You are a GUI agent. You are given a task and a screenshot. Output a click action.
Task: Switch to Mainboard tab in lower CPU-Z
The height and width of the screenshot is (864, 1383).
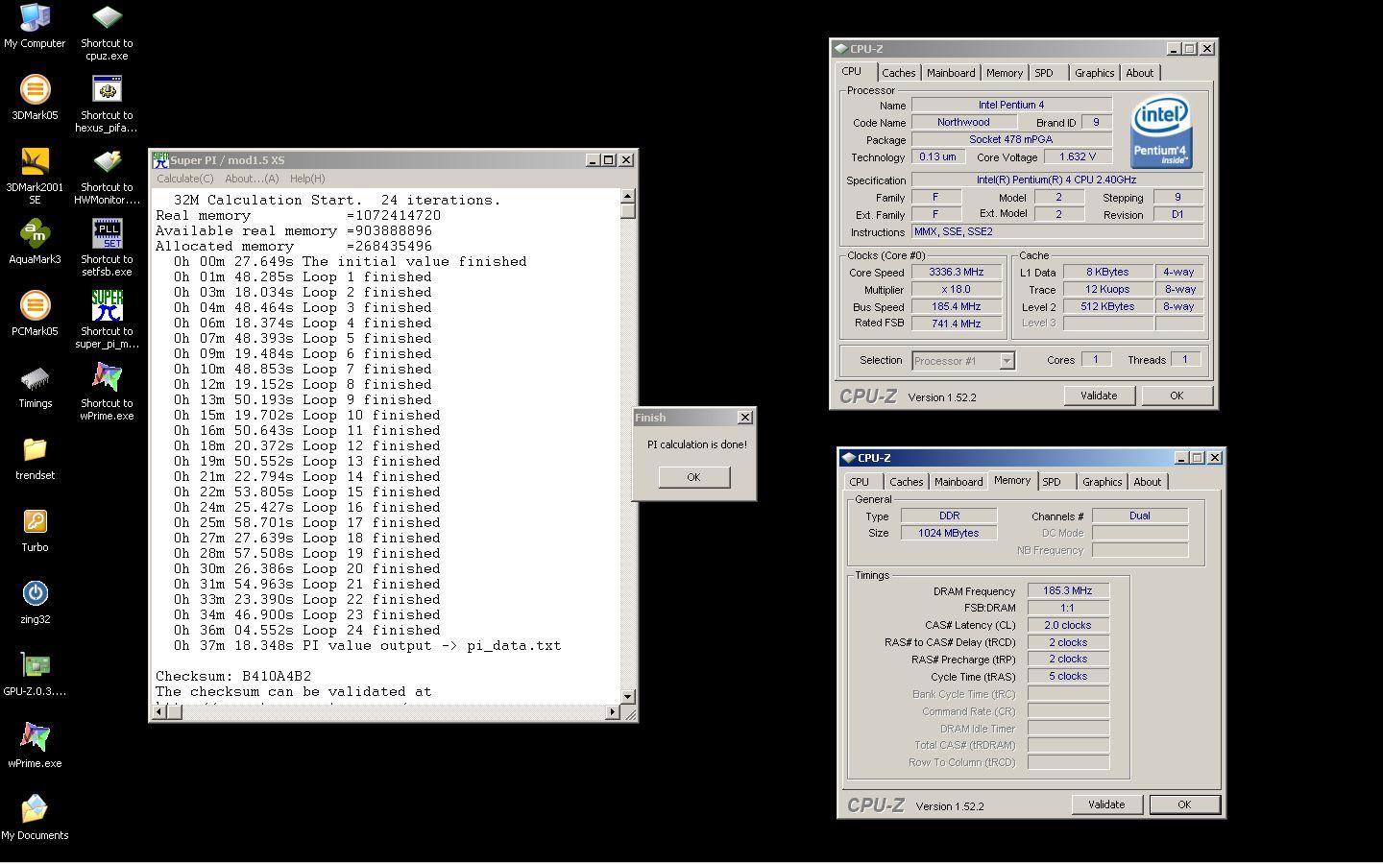[958, 482]
